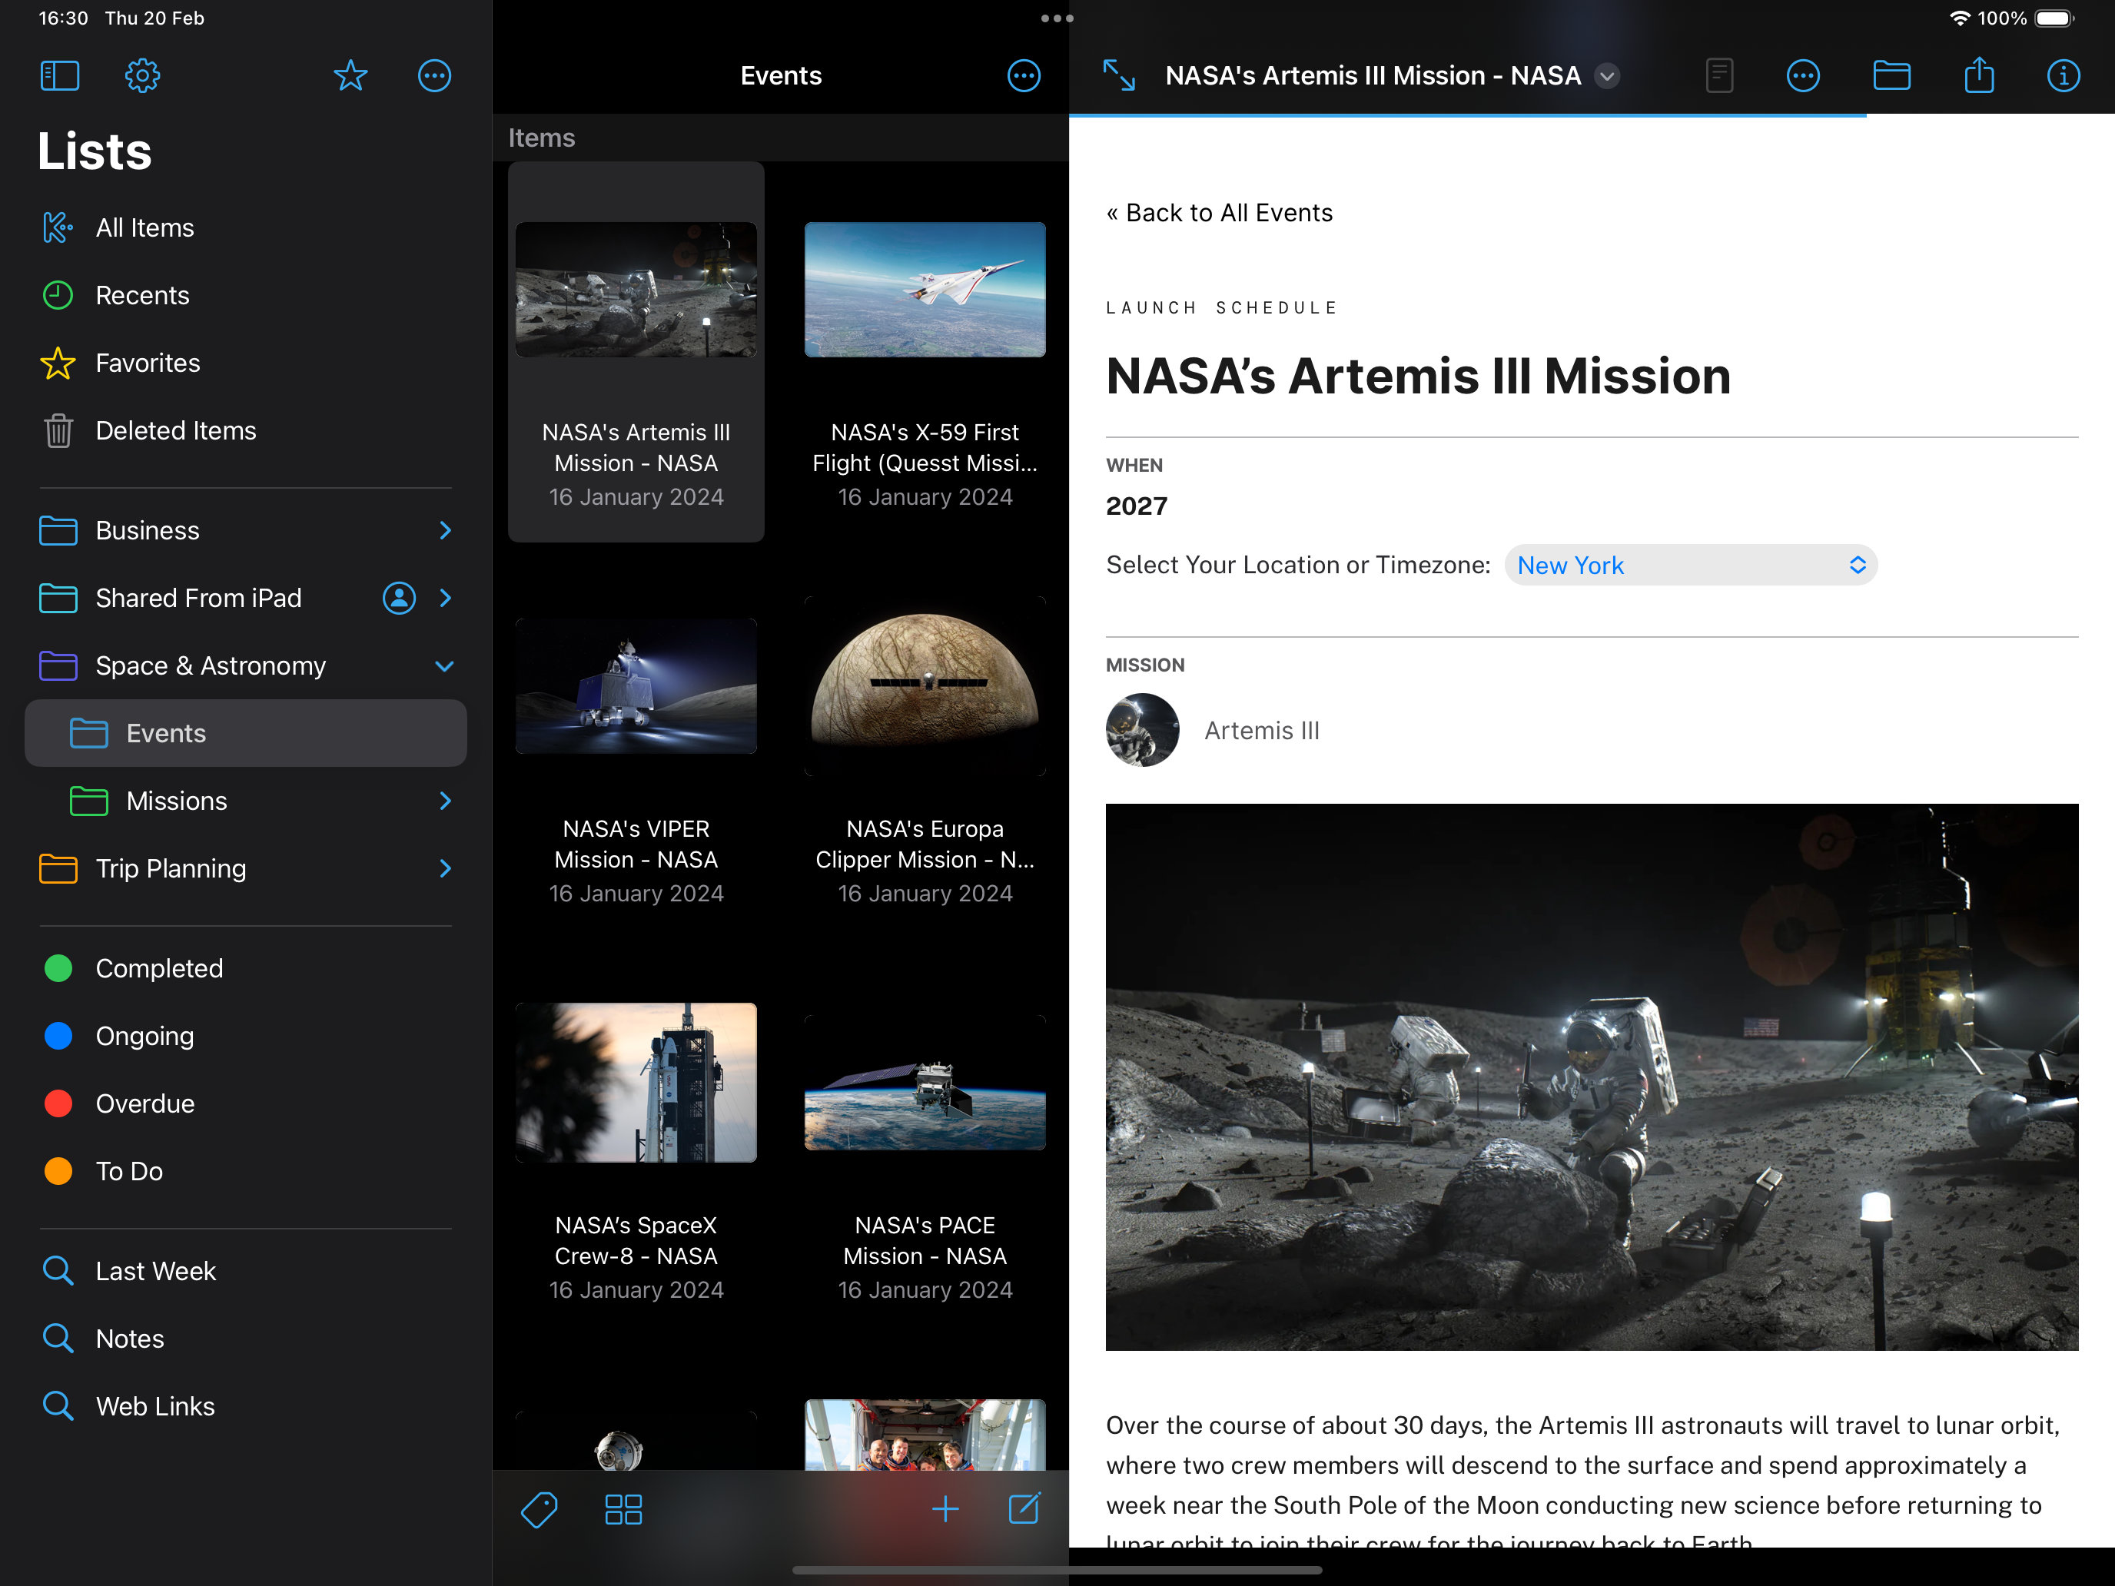Expand Trip Planning folder chevron

(445, 868)
